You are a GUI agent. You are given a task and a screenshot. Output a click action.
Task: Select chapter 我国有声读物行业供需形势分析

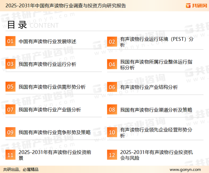click(52, 87)
